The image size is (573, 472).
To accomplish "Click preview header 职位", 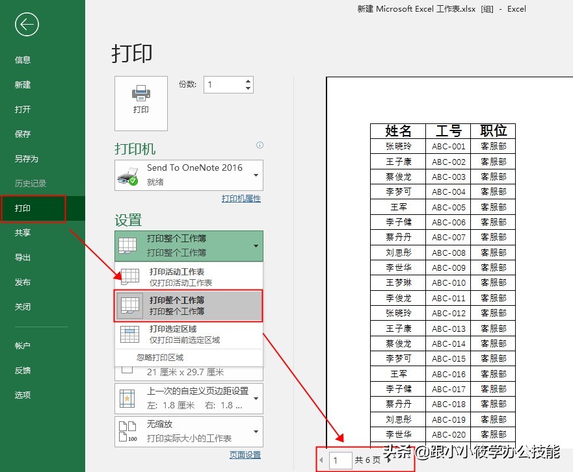I will (x=494, y=130).
